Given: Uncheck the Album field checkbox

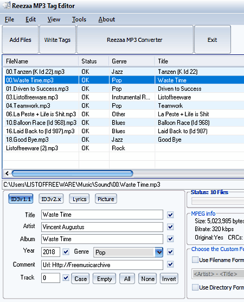Looking at the screenshot, I should coord(170,239).
